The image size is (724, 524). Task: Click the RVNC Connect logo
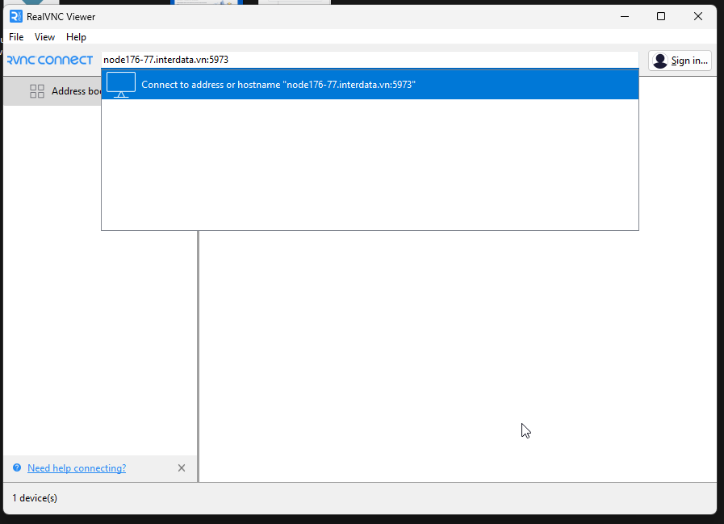pos(50,60)
